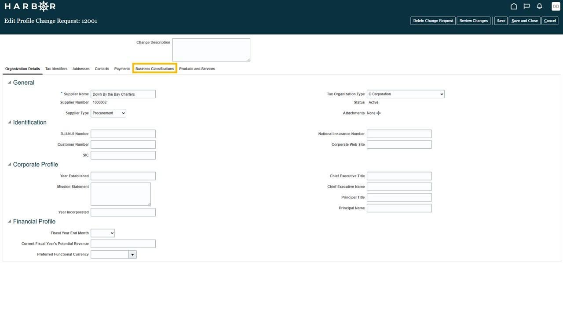
Task: Switch to Payments tab
Action: 122,69
